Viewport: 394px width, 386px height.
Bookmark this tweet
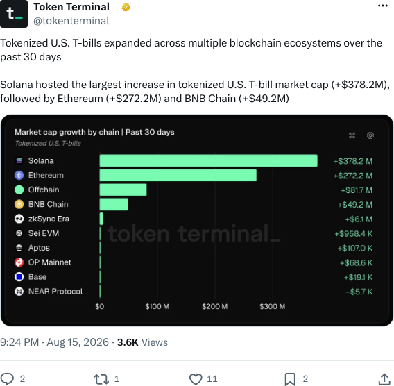pos(290,379)
